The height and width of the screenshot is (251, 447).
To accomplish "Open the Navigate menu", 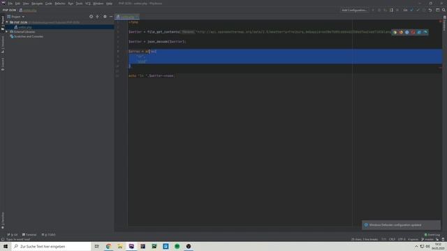I will point(37,3).
